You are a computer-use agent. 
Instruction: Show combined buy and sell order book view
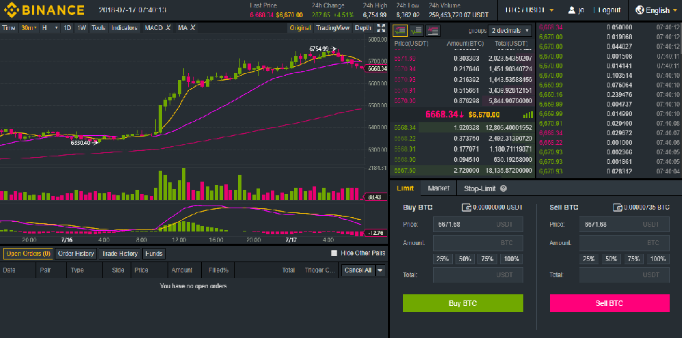[x=400, y=31]
